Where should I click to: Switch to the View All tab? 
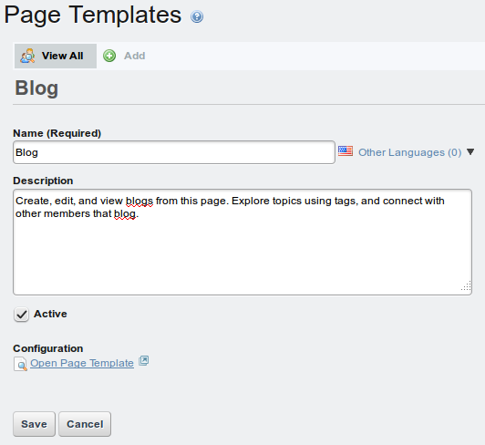56,56
